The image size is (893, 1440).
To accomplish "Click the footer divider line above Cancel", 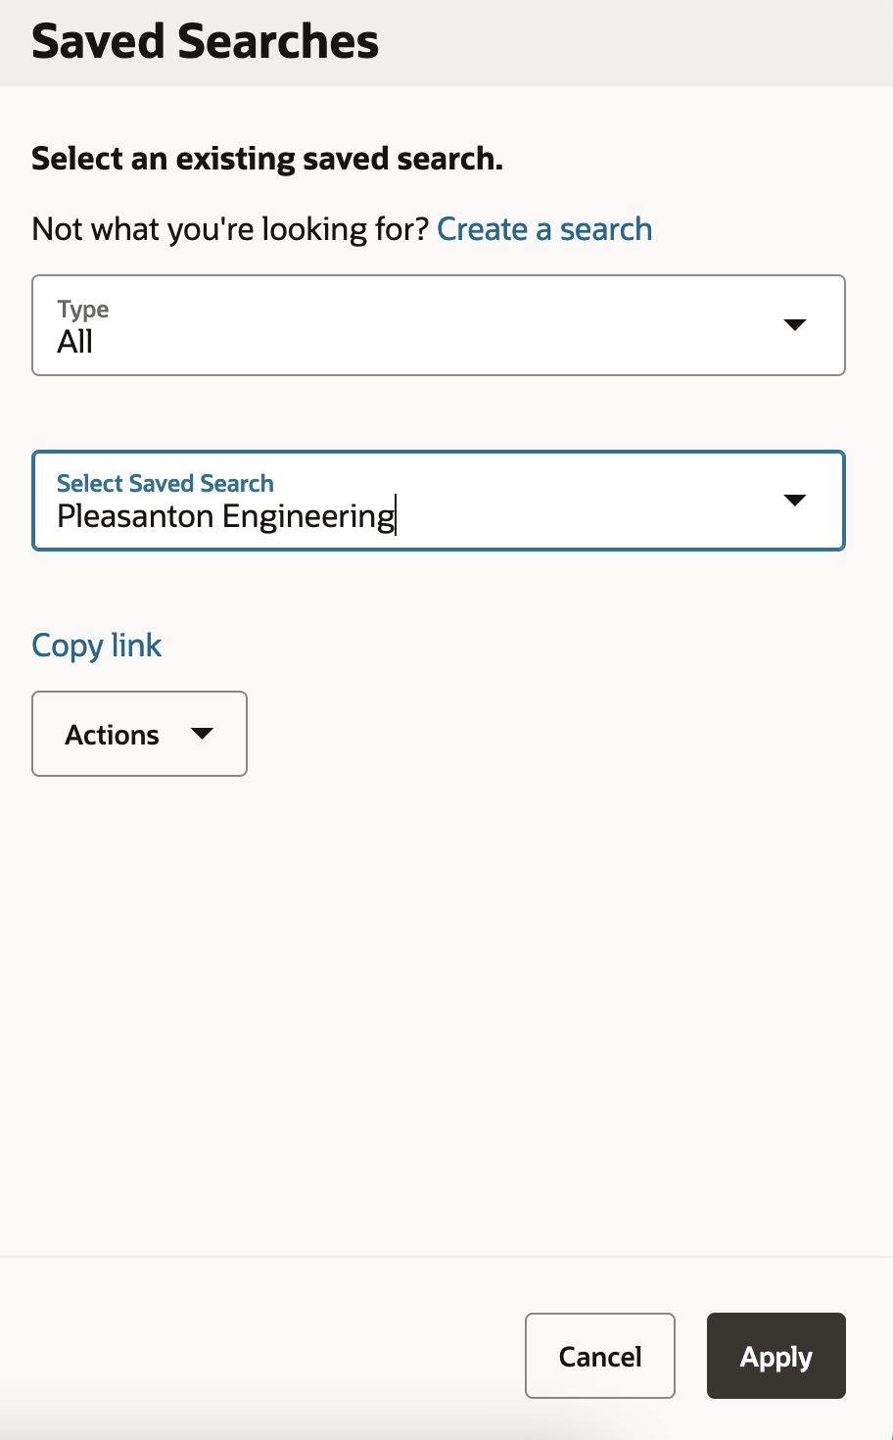I will pos(446,1257).
